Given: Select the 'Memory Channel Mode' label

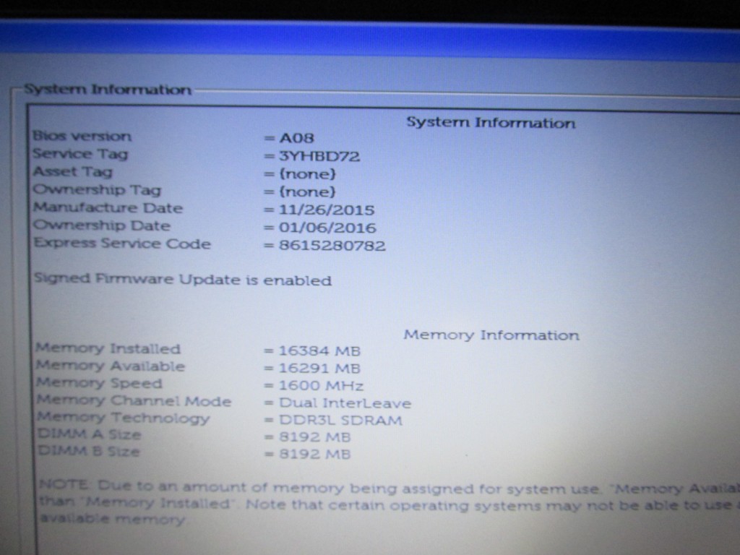Looking at the screenshot, I should pos(134,400).
